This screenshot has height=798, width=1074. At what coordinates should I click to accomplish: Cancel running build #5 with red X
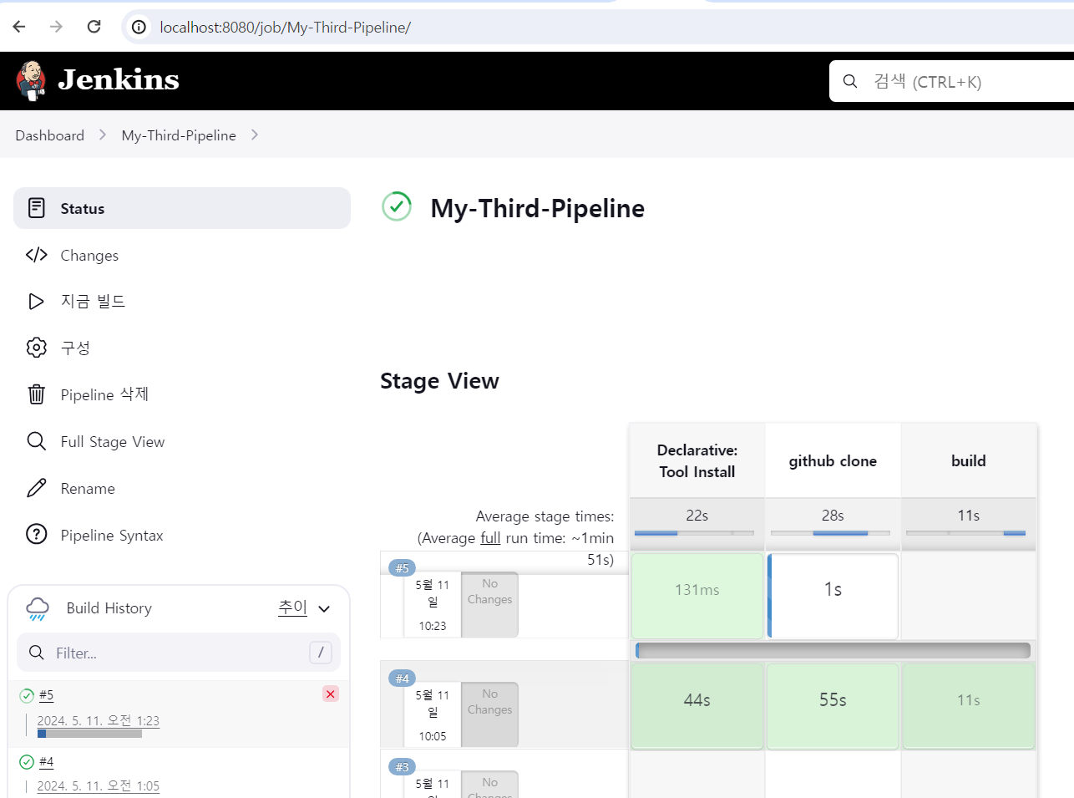(331, 694)
